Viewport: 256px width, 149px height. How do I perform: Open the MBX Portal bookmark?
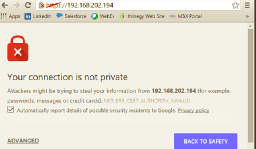pyautogui.click(x=185, y=16)
